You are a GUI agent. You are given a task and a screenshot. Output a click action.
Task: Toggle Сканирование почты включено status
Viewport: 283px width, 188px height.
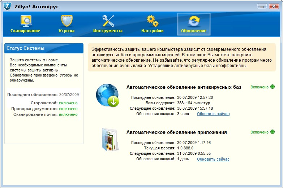pos(68,114)
